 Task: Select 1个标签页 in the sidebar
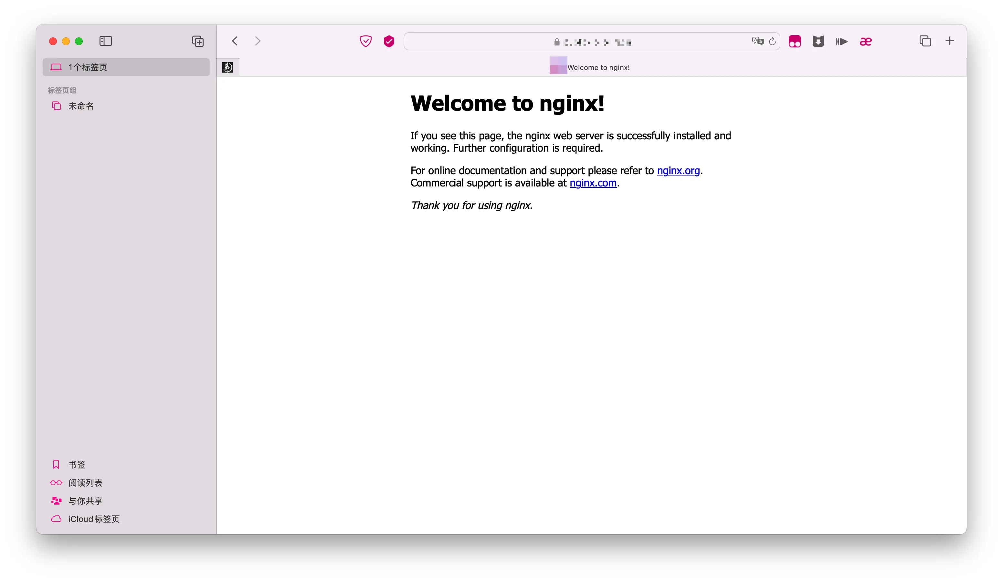(x=126, y=67)
